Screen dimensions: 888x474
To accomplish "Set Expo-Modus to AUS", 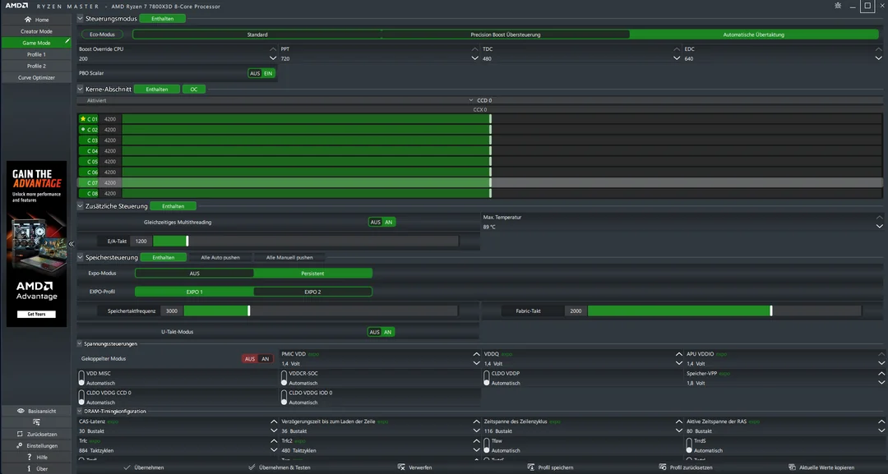I will [x=194, y=274].
